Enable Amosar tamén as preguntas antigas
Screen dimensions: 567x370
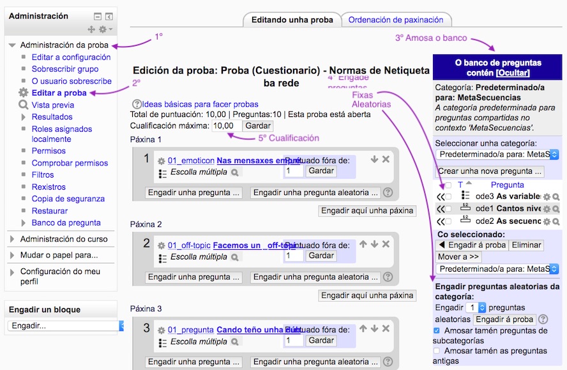click(436, 351)
